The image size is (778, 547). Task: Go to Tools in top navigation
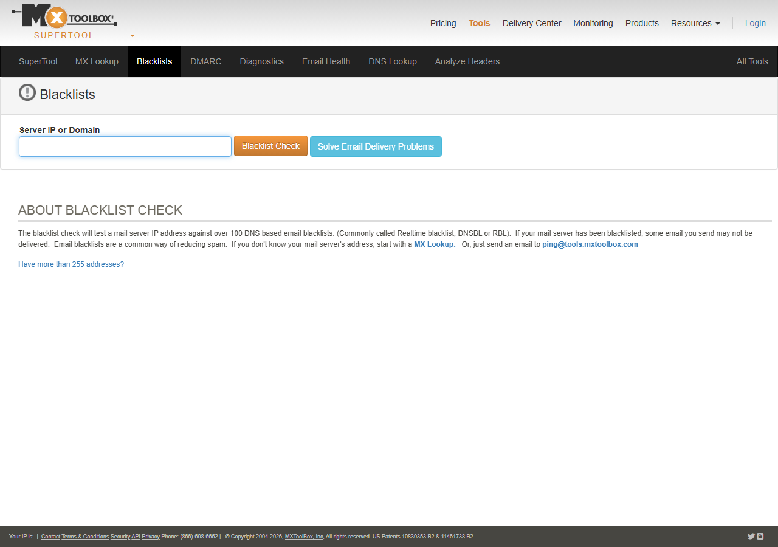479,23
